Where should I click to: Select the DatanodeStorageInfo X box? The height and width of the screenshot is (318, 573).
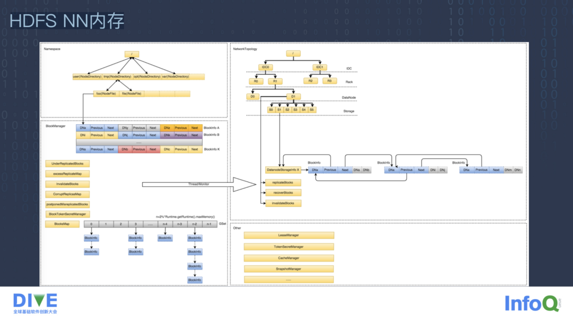click(x=283, y=170)
